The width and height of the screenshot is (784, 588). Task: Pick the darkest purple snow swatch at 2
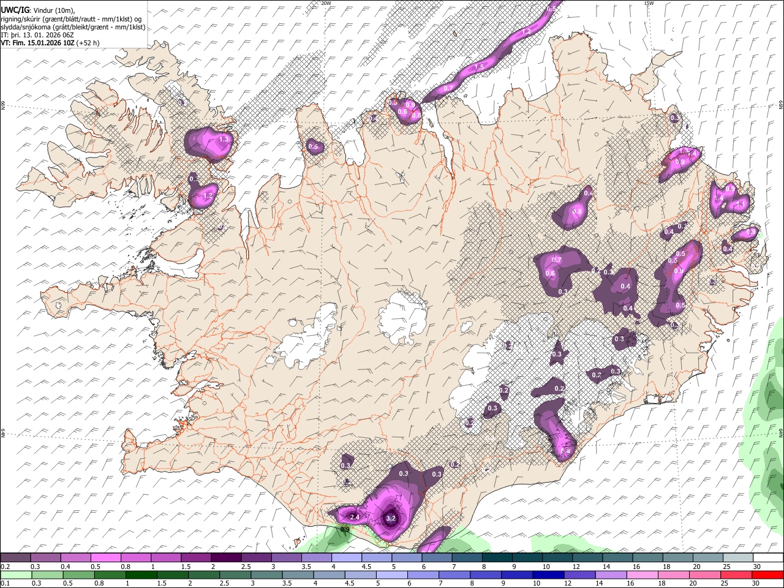pos(226,557)
